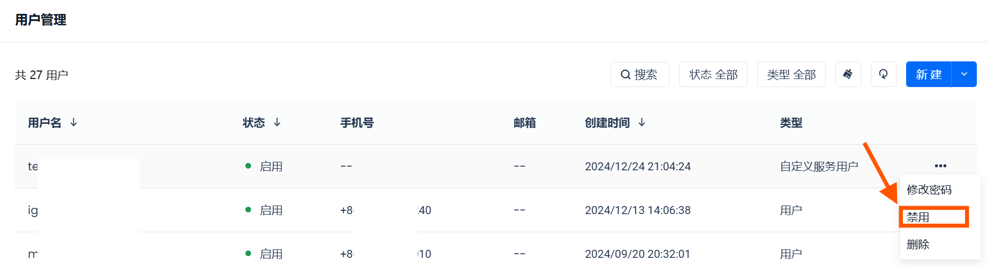This screenshot has width=987, height=268.
Task: Select 修改密码 from the context menu
Action: [929, 190]
